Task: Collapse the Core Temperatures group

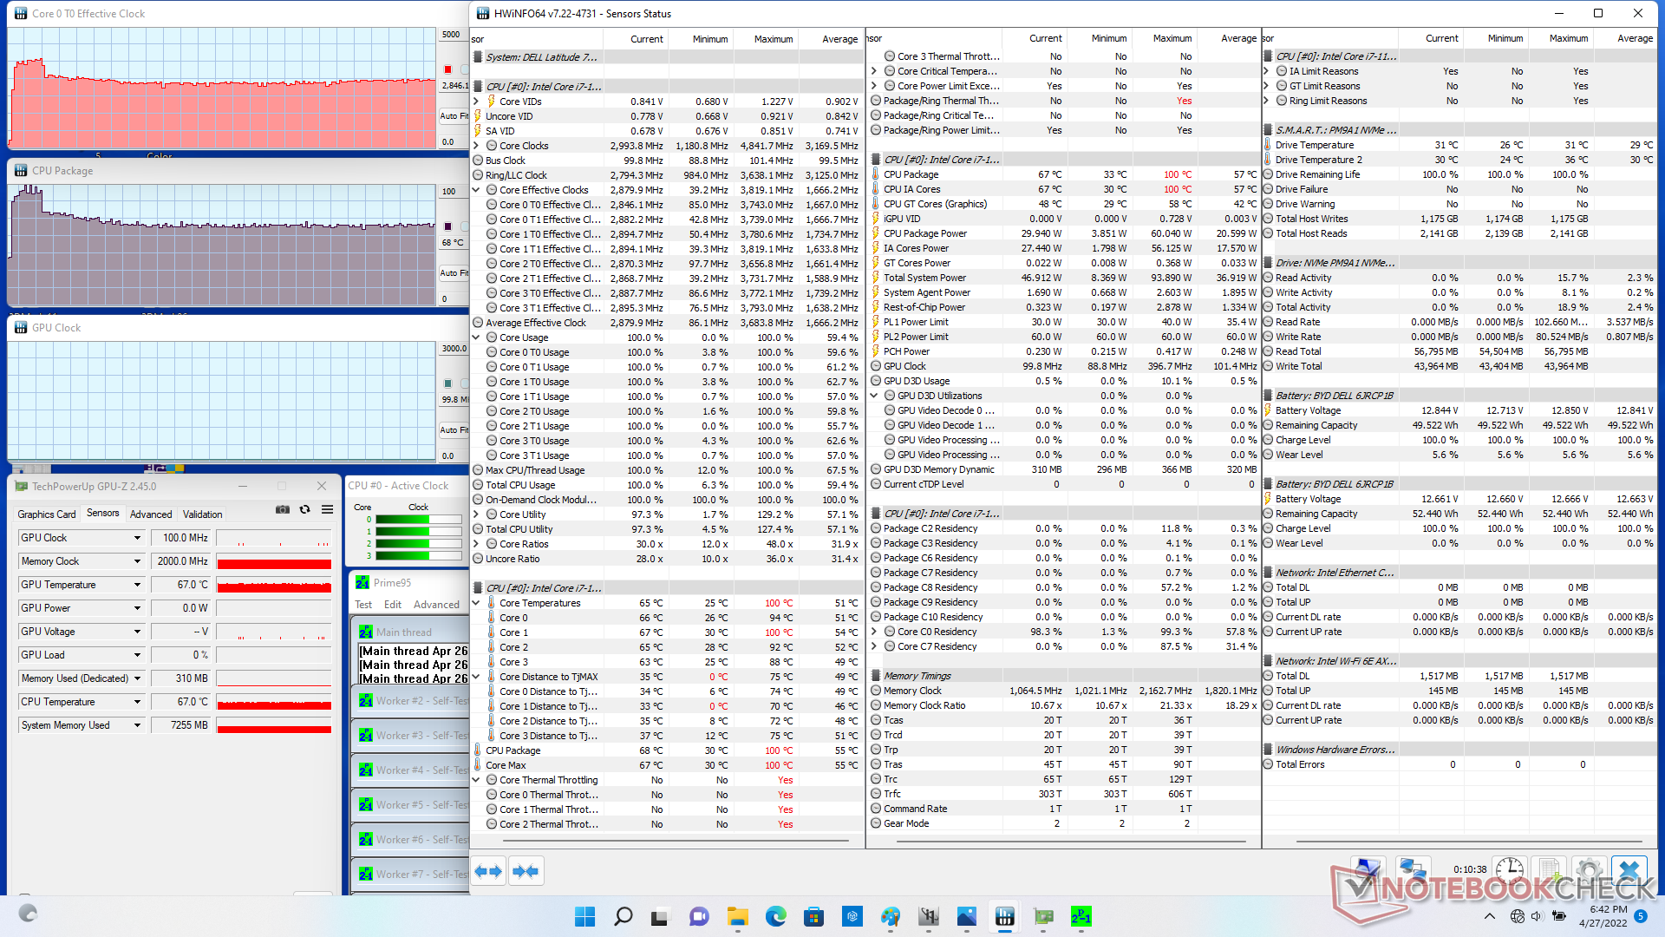Action: [x=477, y=603]
